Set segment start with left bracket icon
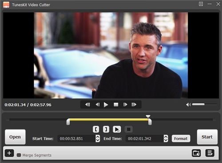This screenshot has height=163, width=222. click(x=96, y=129)
